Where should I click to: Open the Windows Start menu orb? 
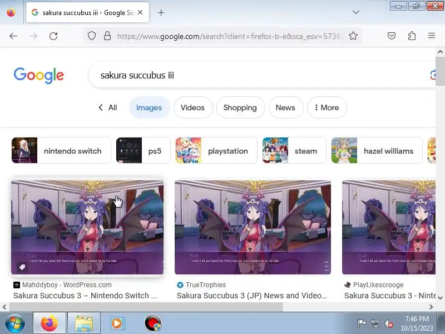[x=15, y=323]
